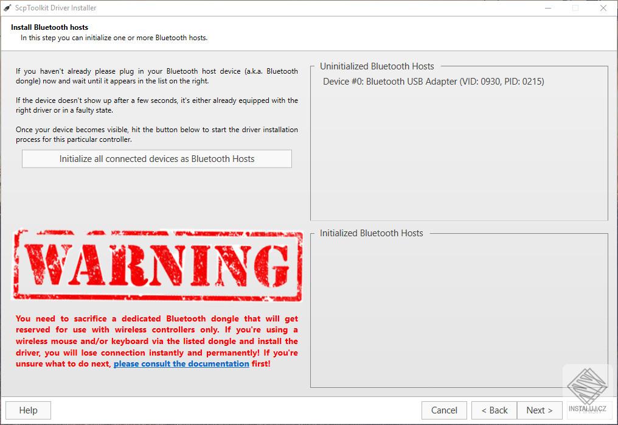Click the 'Uninitialized Bluetooth Hosts' group label
Image resolution: width=618 pixels, height=425 pixels.
pyautogui.click(x=377, y=66)
